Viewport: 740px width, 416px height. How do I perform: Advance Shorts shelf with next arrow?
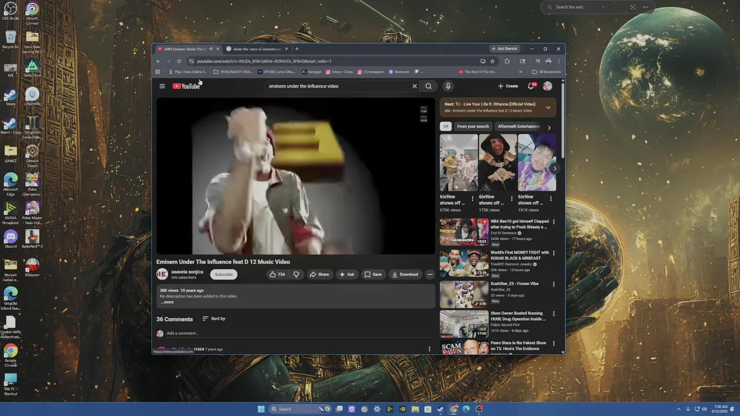coord(554,169)
